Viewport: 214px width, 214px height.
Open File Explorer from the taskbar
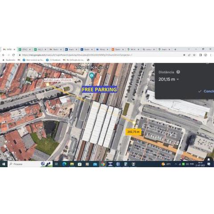pyautogui.click(x=72, y=164)
